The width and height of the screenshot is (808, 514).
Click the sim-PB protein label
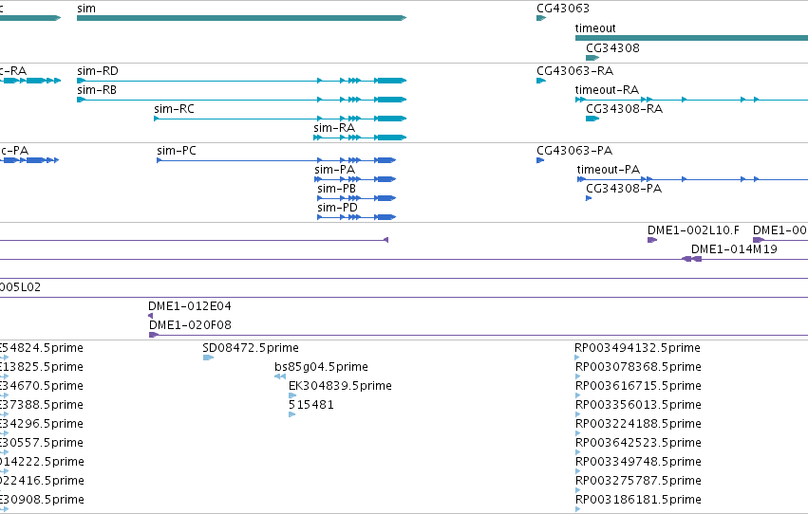(336, 189)
